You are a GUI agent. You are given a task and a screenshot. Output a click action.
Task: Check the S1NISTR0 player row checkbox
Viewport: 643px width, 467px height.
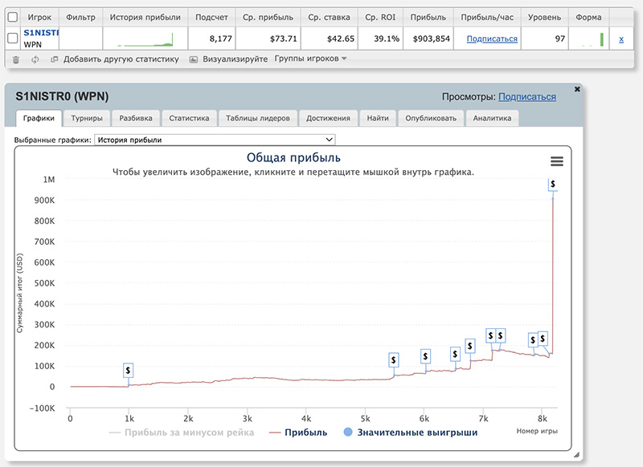[12, 38]
